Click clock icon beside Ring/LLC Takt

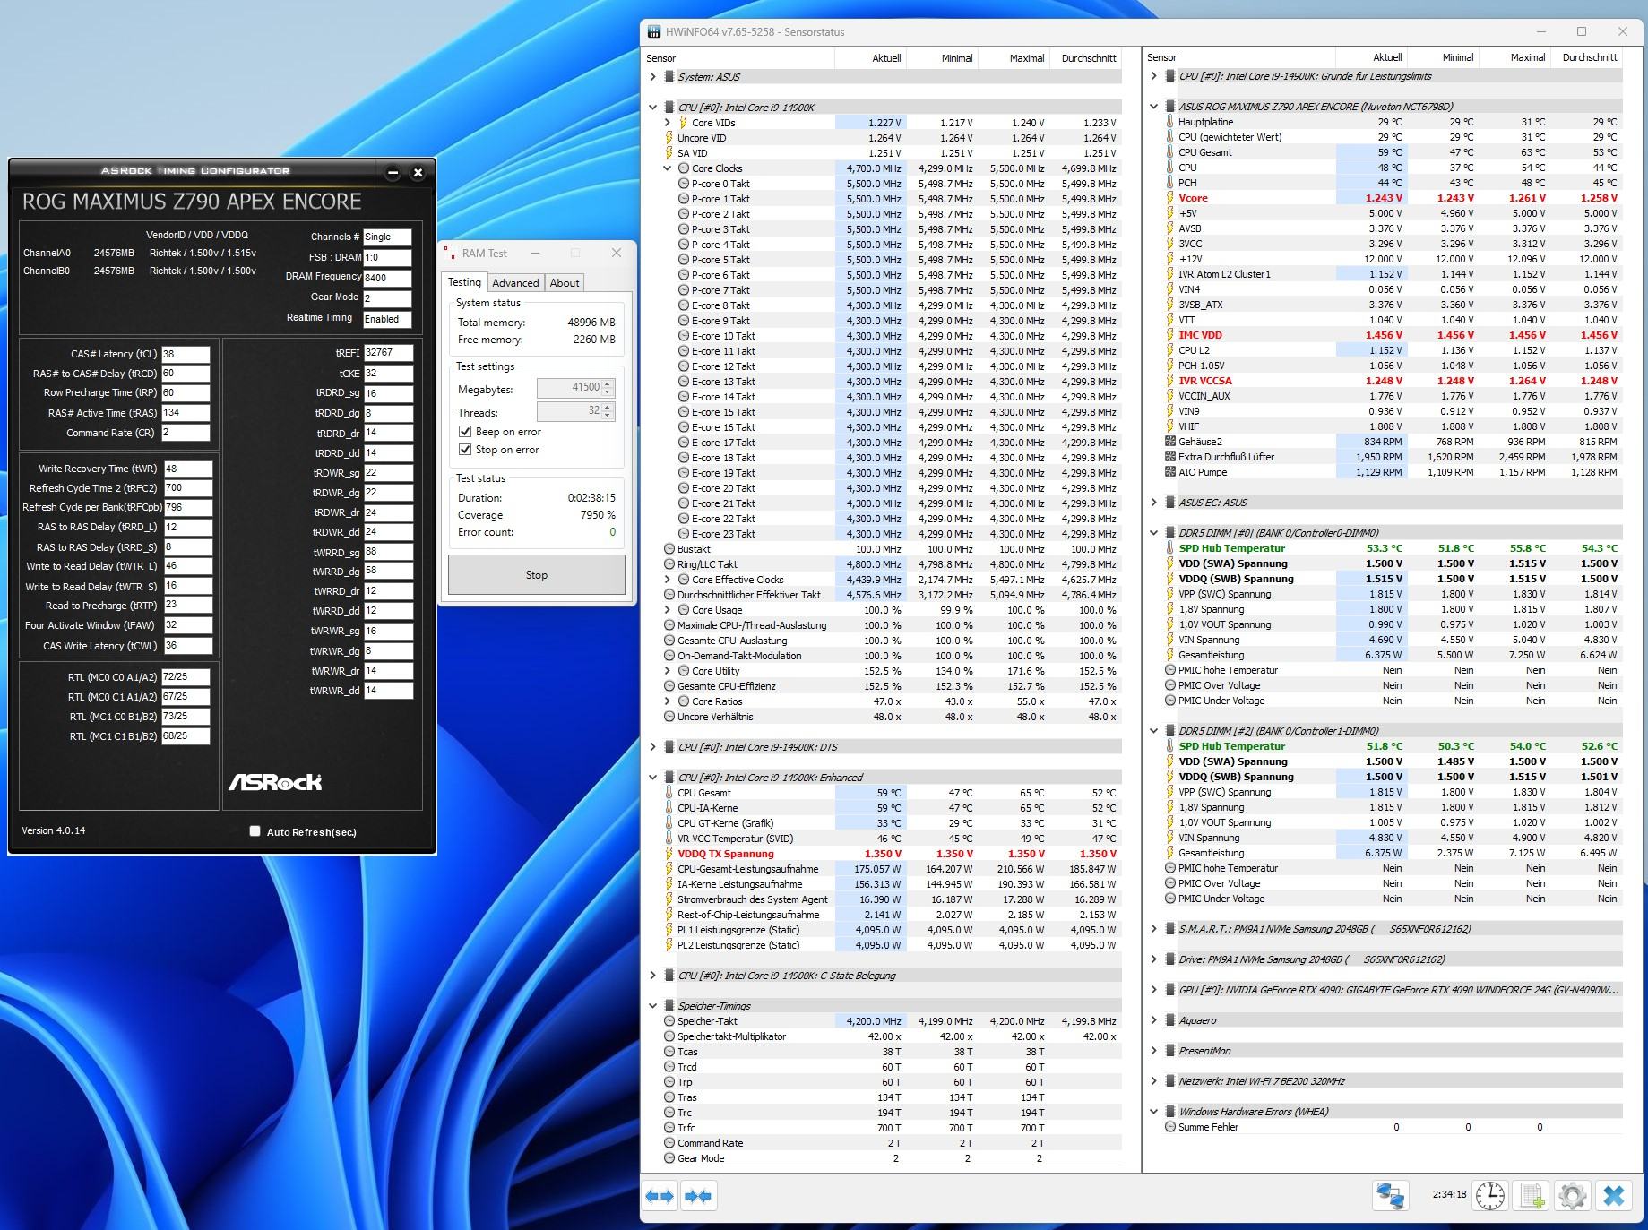click(669, 564)
